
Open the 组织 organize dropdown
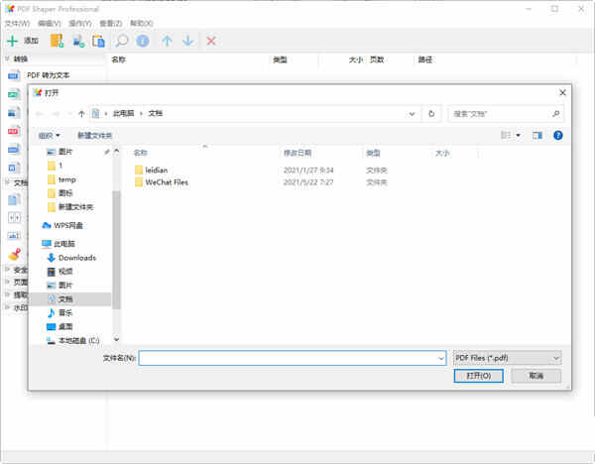[x=49, y=135]
